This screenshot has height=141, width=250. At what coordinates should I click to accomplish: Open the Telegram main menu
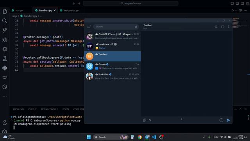coord(89,27)
